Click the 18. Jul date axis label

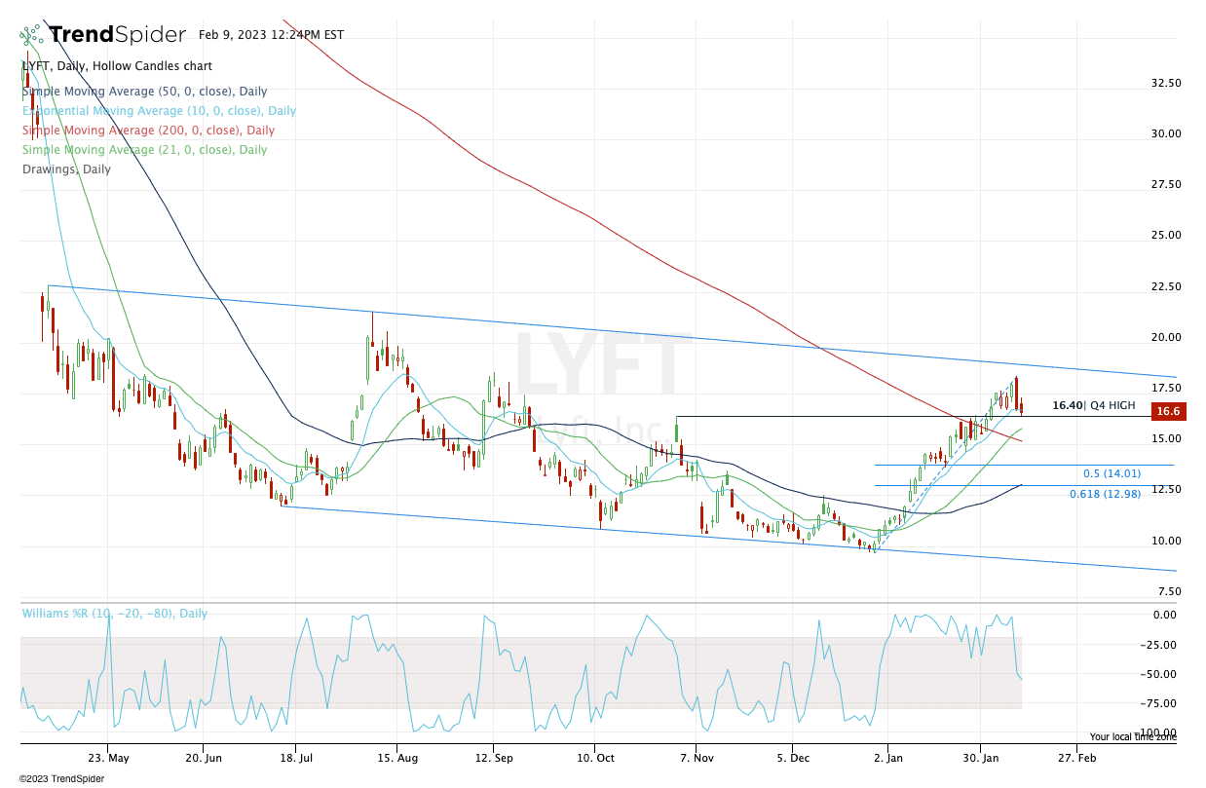(x=297, y=757)
